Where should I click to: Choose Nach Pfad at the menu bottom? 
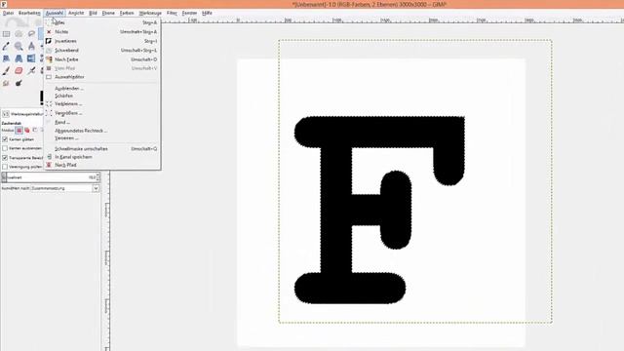tap(101, 165)
